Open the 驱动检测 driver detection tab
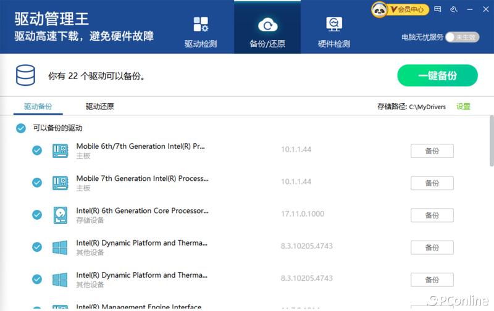Screen dimensions: 494x311 201,31
